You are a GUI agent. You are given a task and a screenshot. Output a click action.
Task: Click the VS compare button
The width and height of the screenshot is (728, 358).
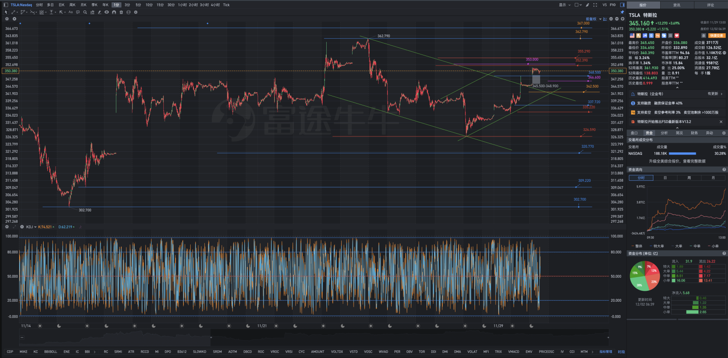pyautogui.click(x=605, y=5)
